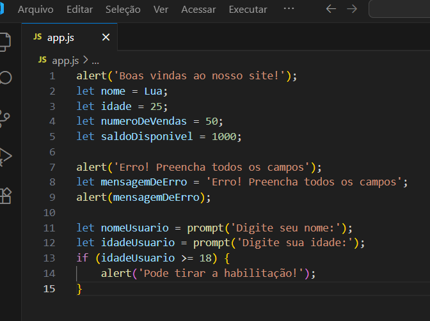Open the Explorer view in activity bar
The height and width of the screenshot is (321, 430).
coord(5,42)
